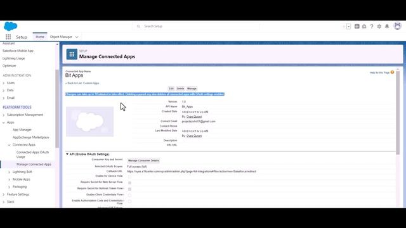
Task: Click the Manage button
Action: tap(192, 89)
